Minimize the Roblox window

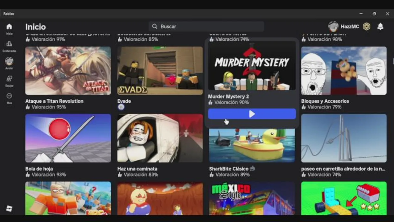(361, 14)
